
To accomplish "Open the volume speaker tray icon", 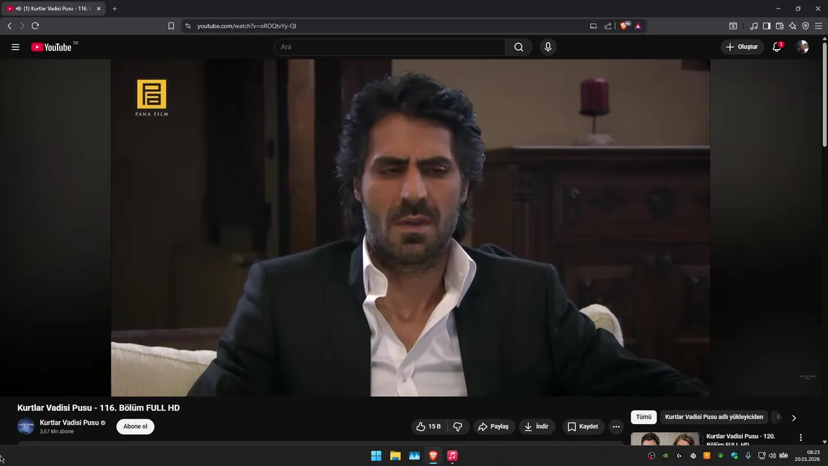I will 772,456.
